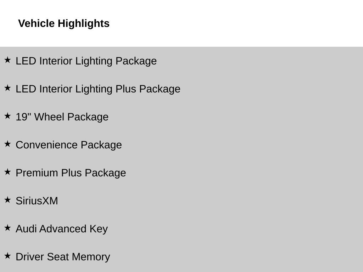The height and width of the screenshot is (272, 363).
Task: Open the Audi Advanced Key text entry
Action: tap(62, 229)
